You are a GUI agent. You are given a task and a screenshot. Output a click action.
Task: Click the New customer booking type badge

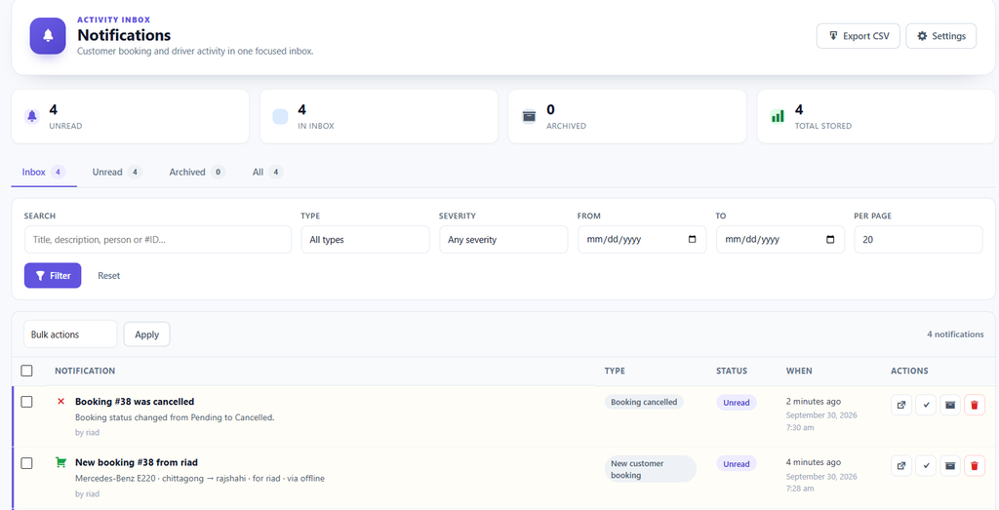point(651,469)
